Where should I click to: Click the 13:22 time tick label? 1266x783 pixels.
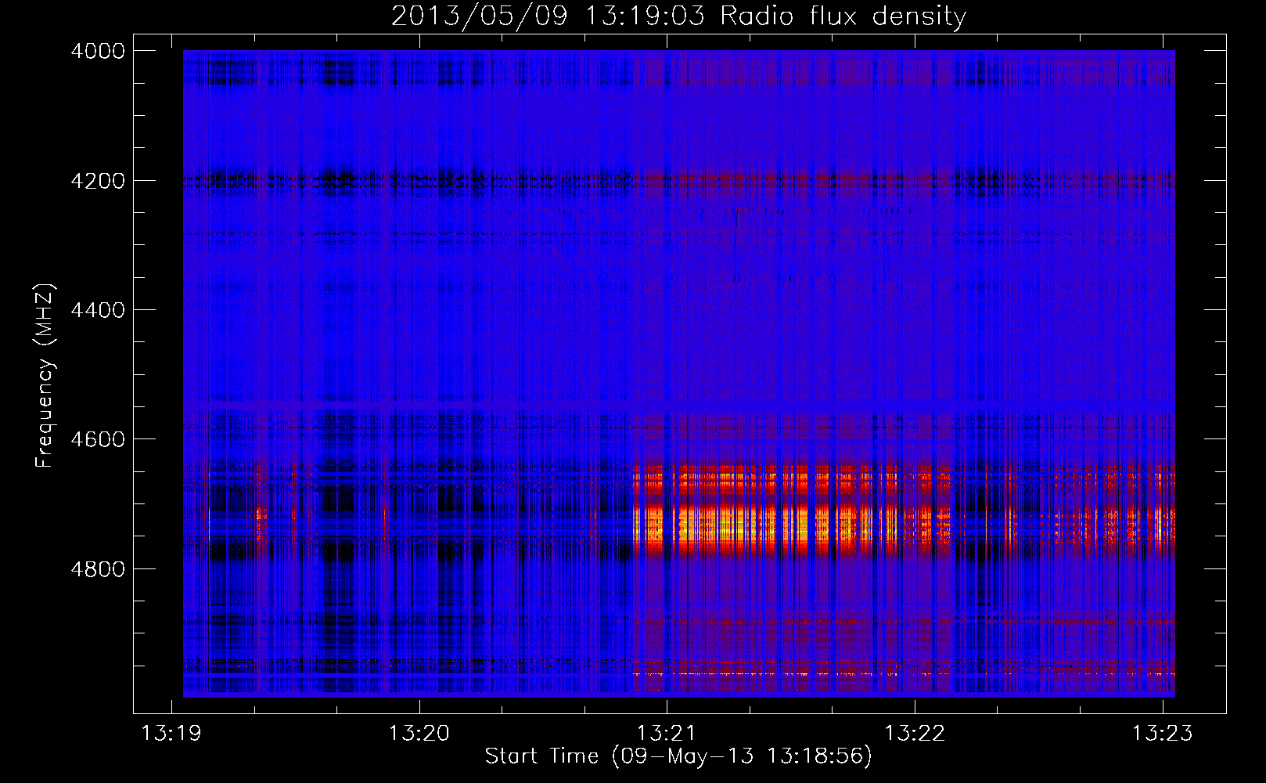coord(915,733)
